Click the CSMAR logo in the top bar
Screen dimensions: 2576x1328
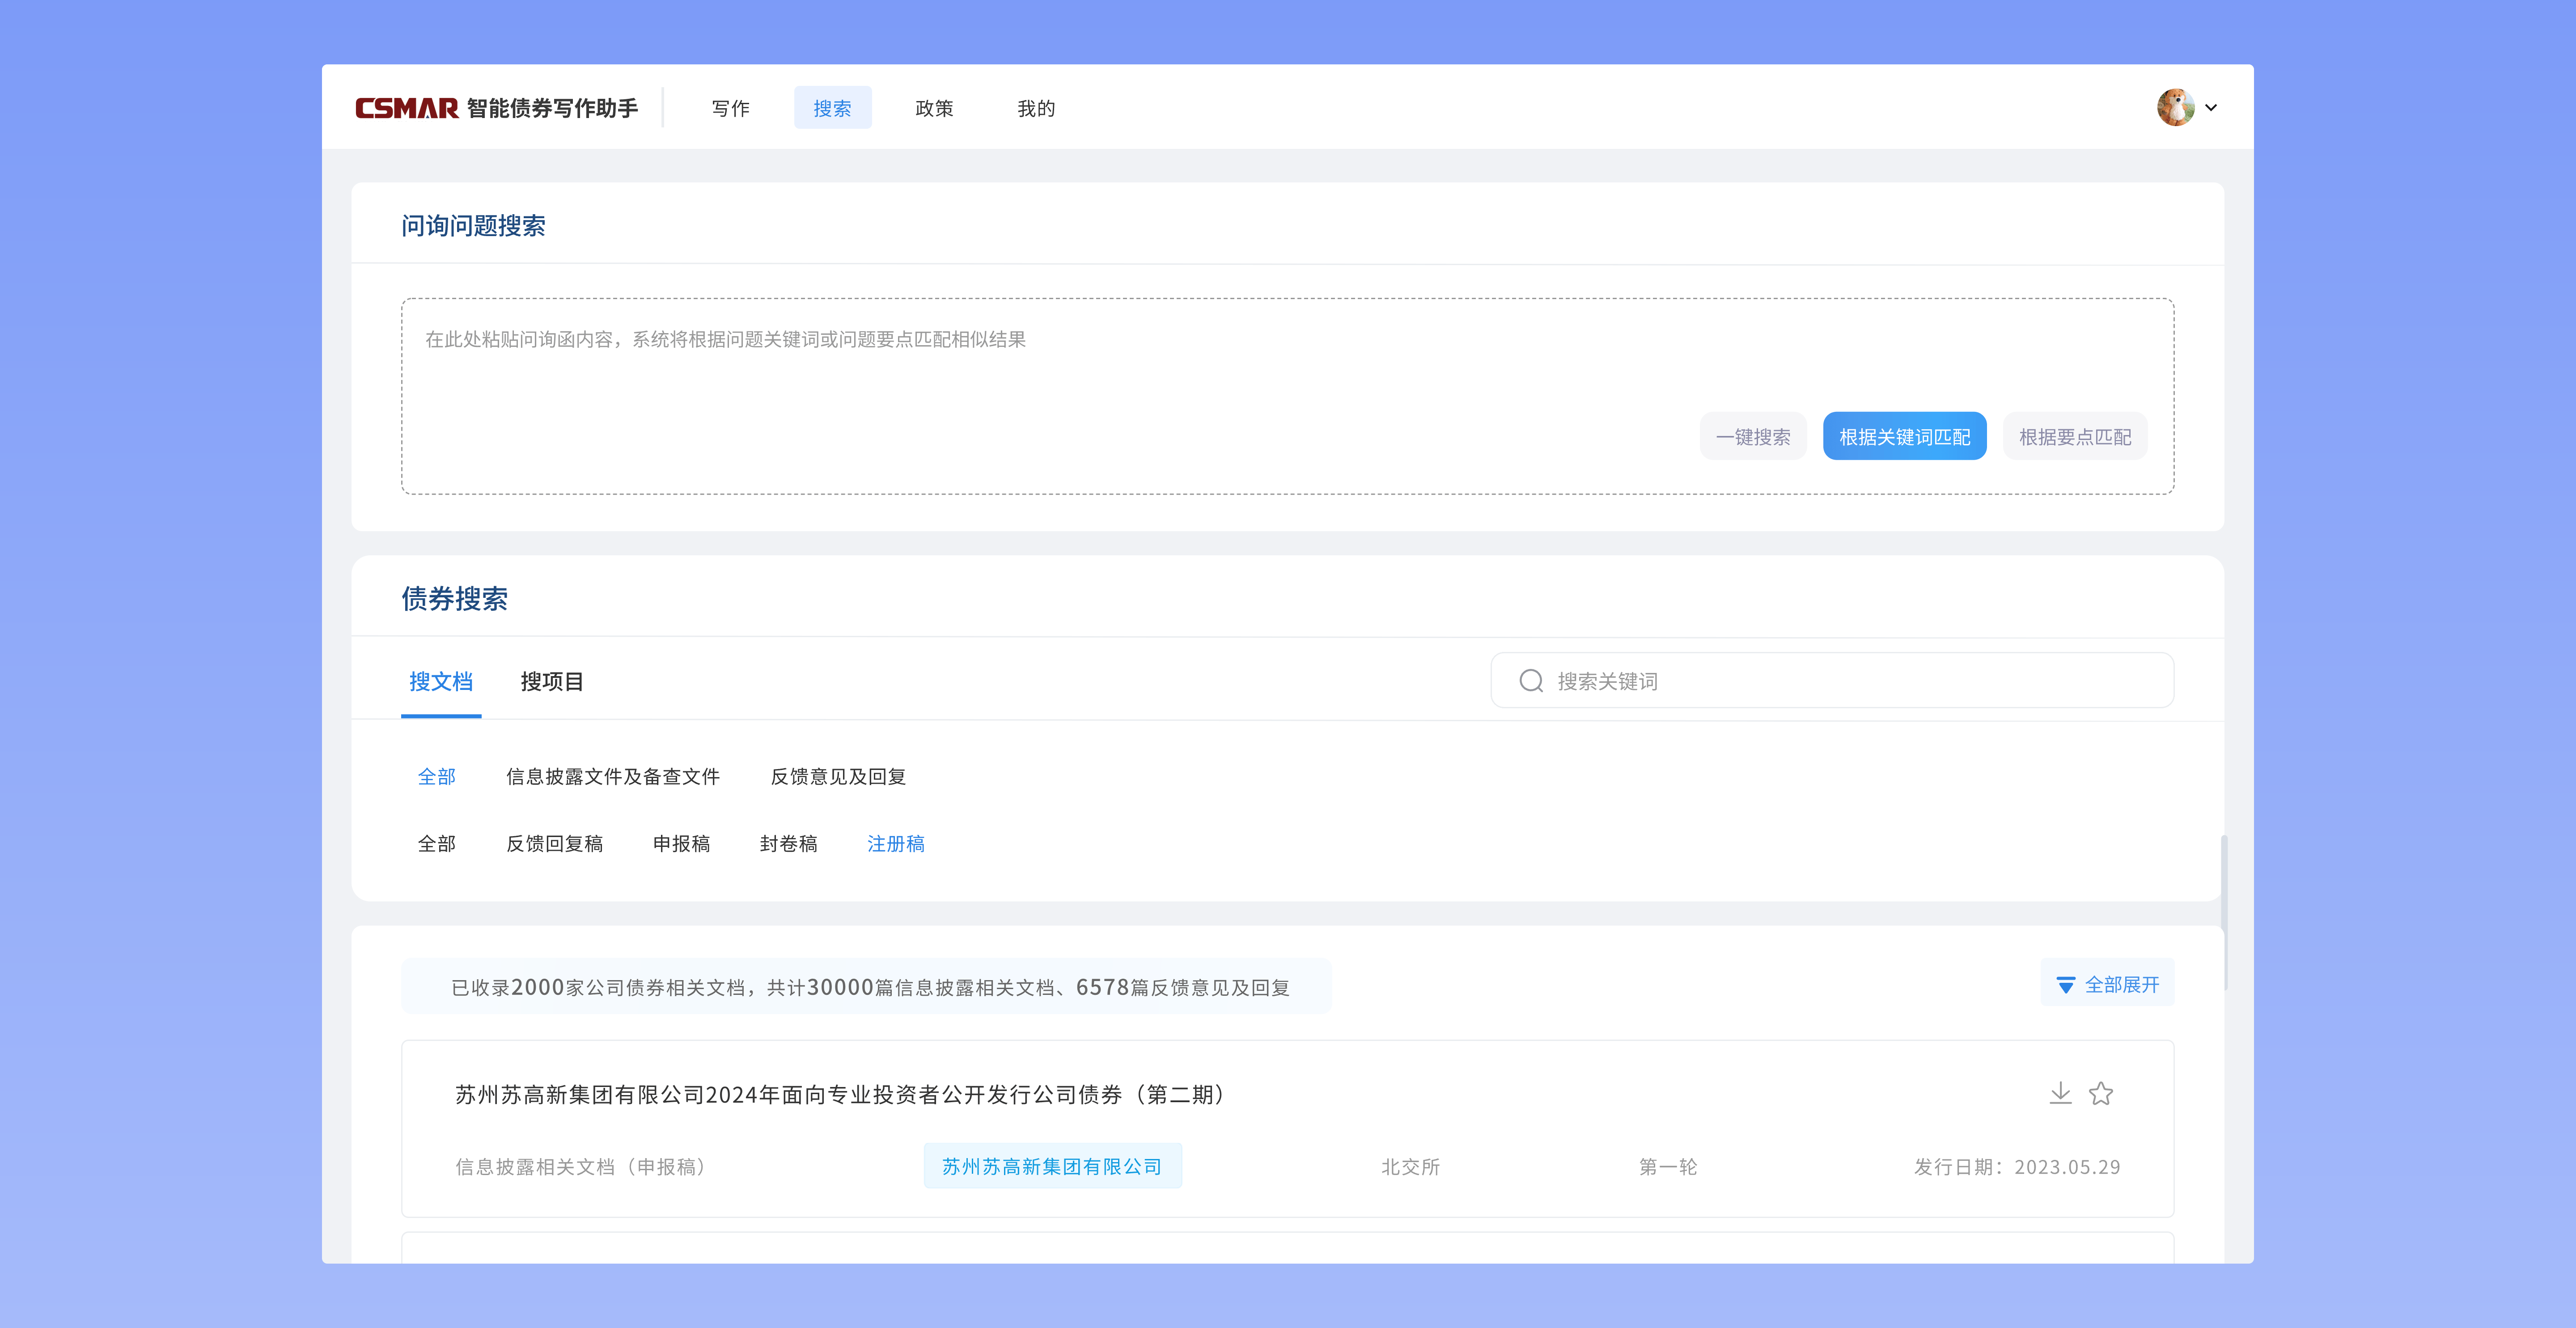pyautogui.click(x=406, y=107)
